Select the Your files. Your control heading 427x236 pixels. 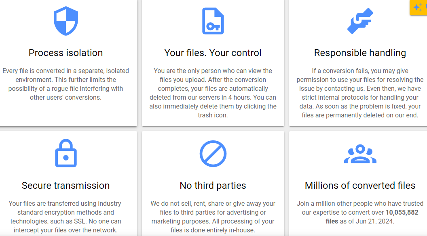click(213, 53)
